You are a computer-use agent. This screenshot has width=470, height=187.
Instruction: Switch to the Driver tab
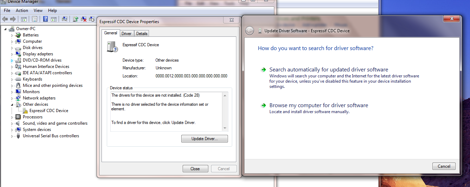coord(126,33)
